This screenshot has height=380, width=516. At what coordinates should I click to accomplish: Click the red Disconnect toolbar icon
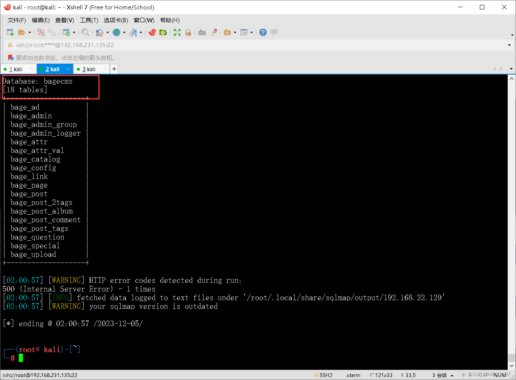point(41,32)
